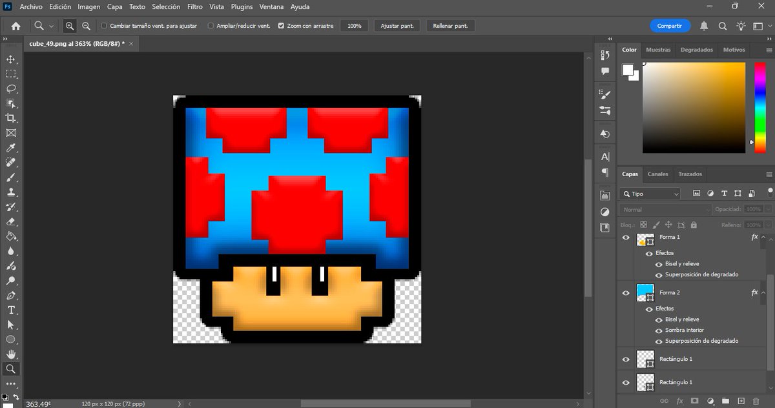Image resolution: width=775 pixels, height=408 pixels.
Task: Pick a color in the color field
Action: pyautogui.click(x=694, y=107)
